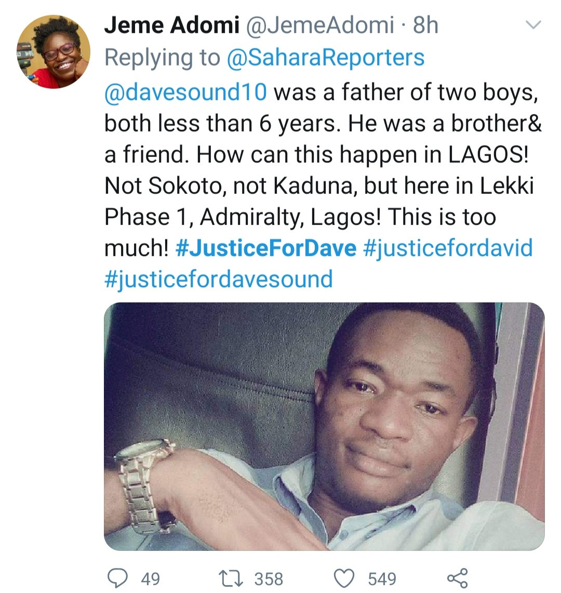This screenshot has width=561, height=593.
Task: Click the 549 likes count
Action: click(382, 578)
